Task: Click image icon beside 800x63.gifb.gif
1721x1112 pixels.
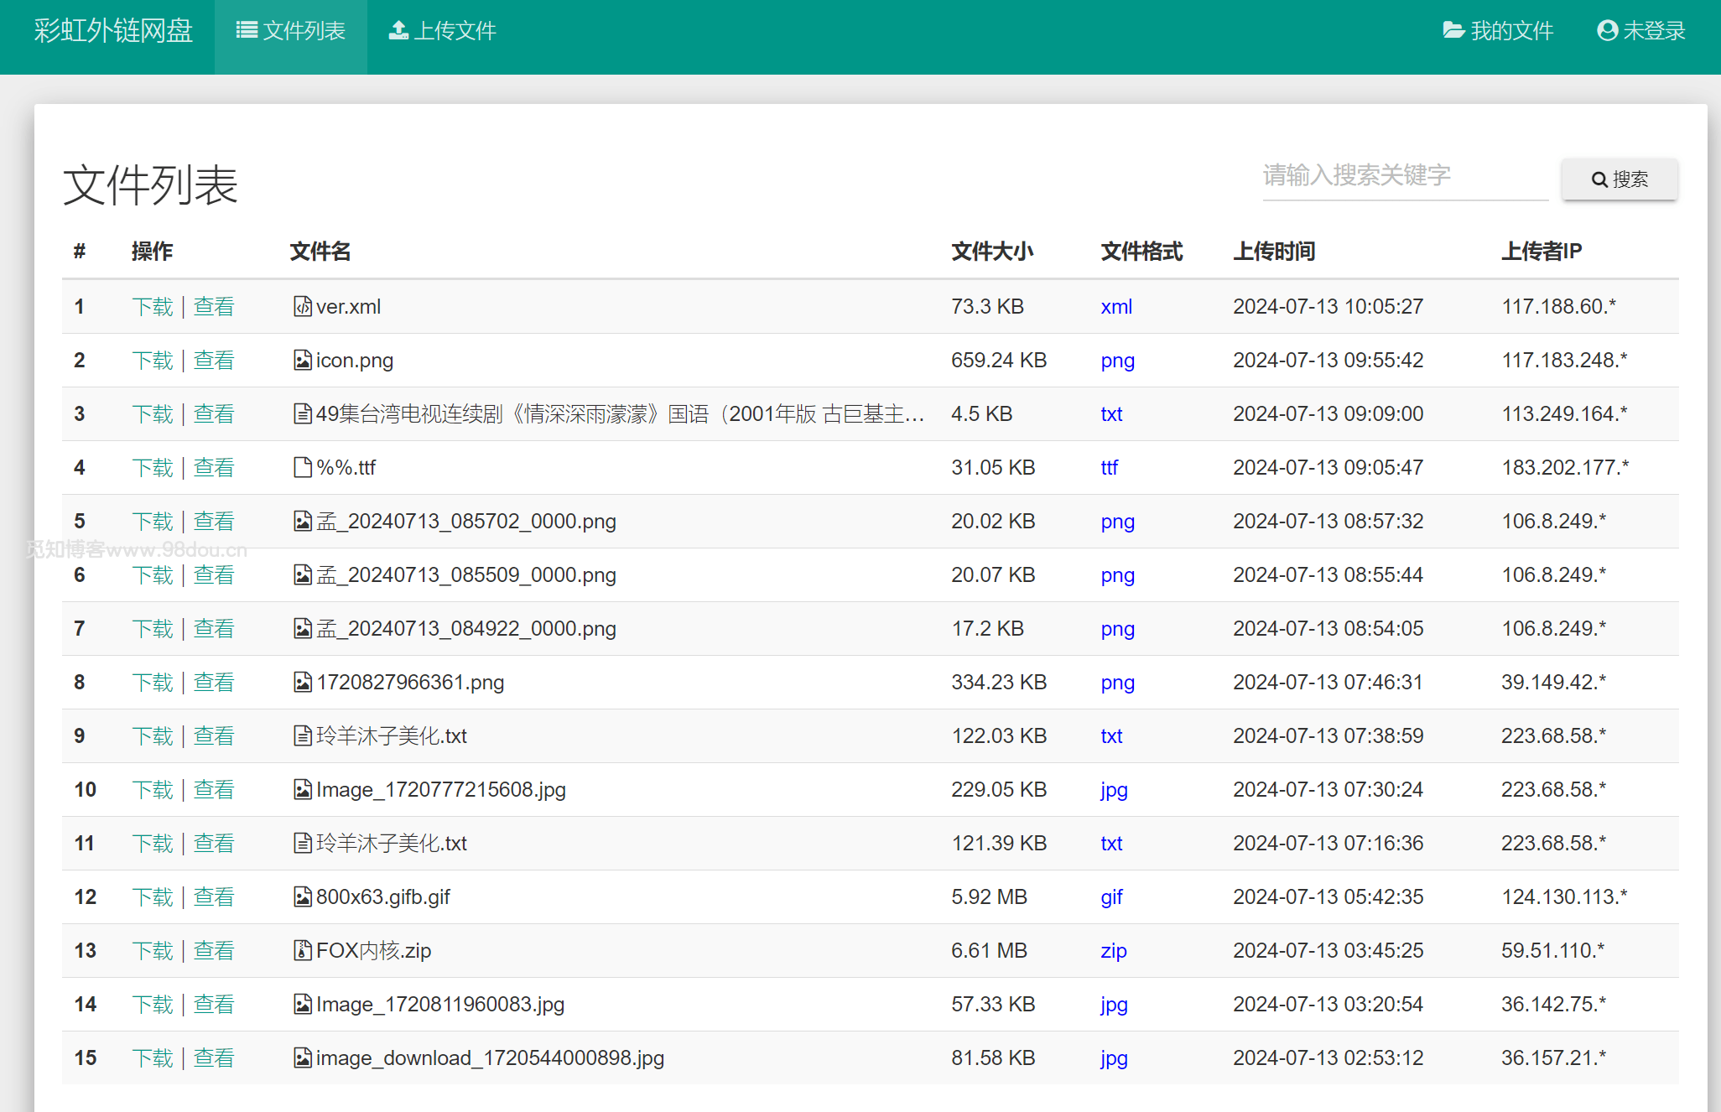Action: click(303, 897)
